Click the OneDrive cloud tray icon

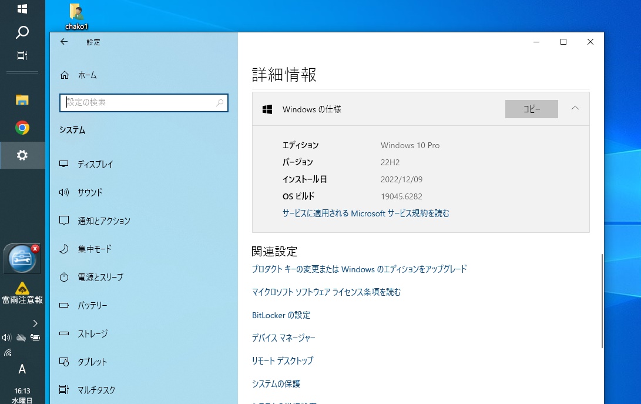click(21, 338)
